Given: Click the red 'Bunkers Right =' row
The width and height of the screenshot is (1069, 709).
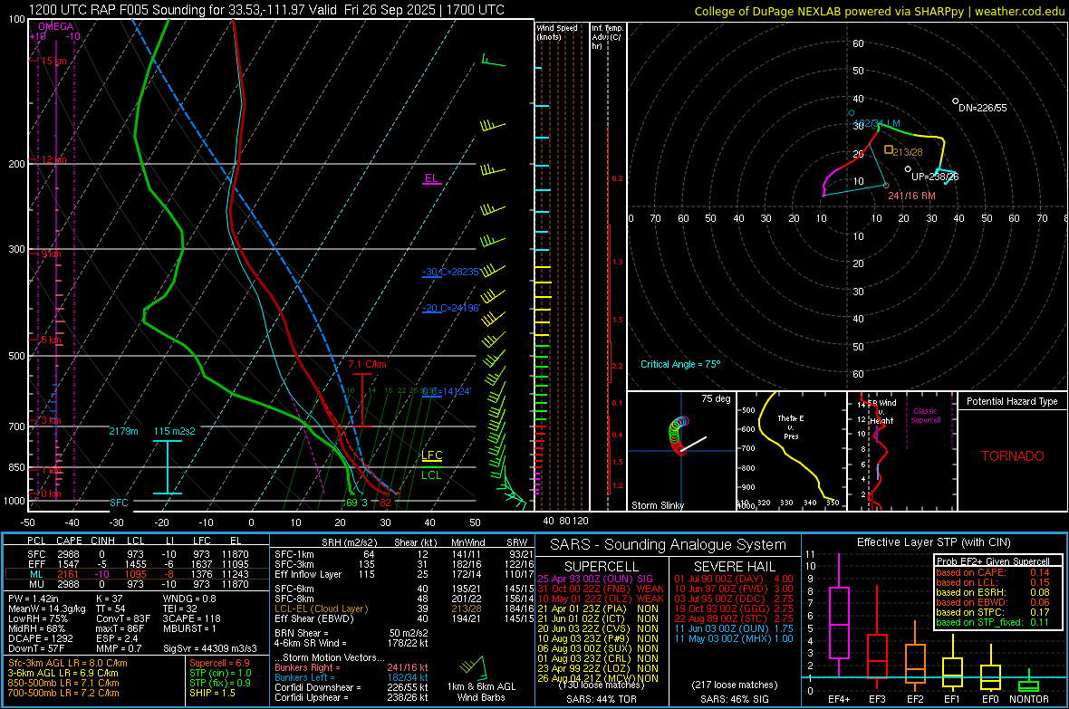Looking at the screenshot, I should point(352,667).
